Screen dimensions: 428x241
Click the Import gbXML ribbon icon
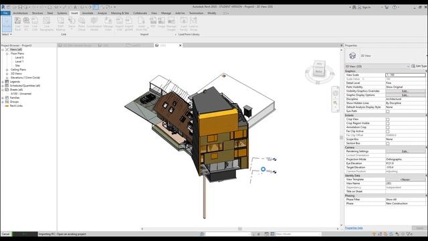[x=129, y=24]
